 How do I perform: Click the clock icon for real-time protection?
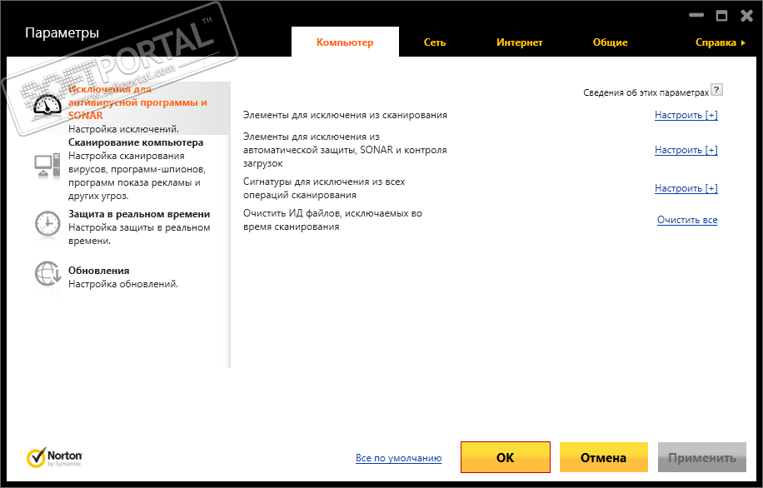pos(47,224)
